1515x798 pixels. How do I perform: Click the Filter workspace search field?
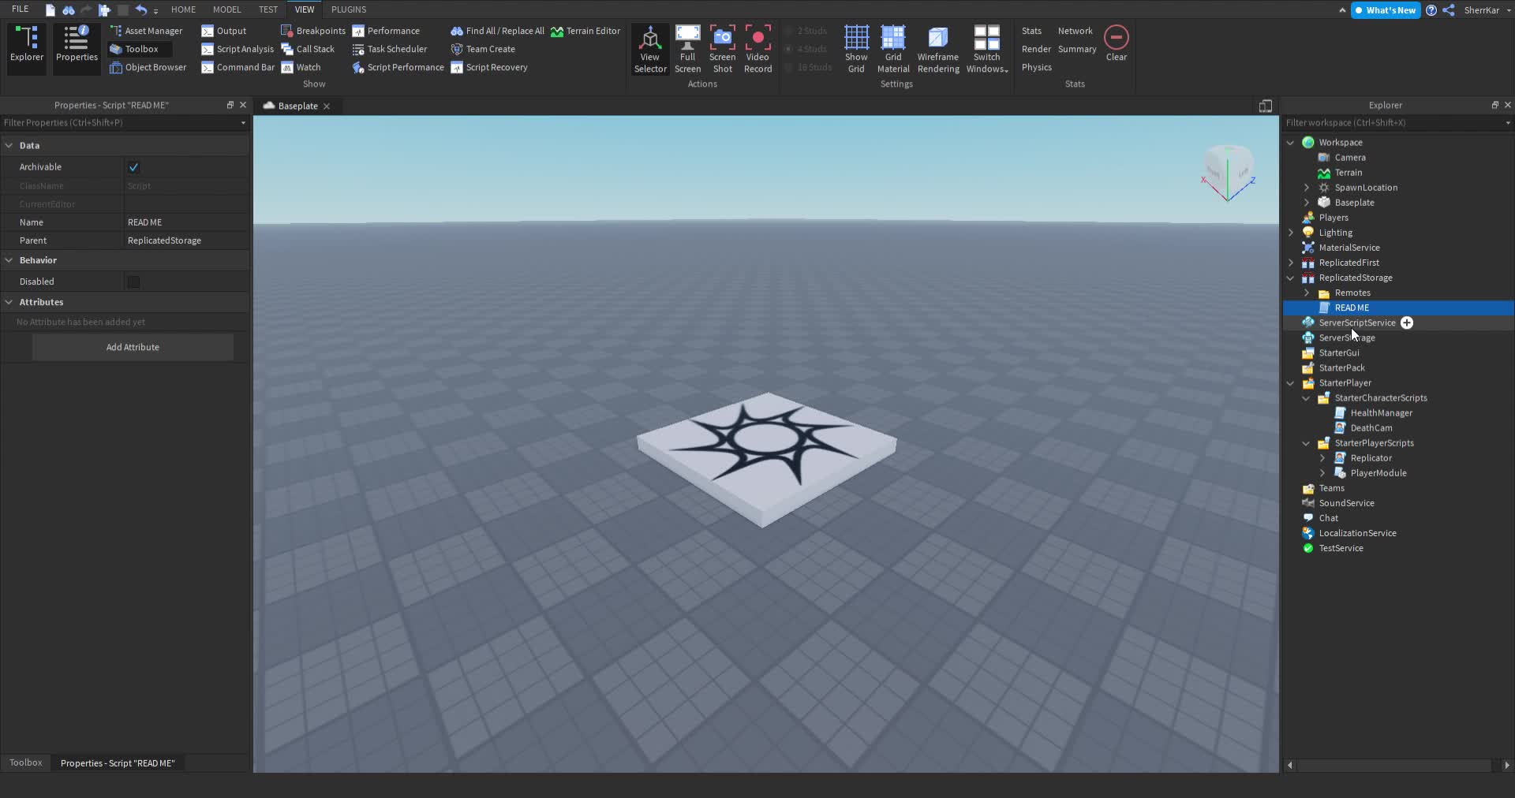1389,123
